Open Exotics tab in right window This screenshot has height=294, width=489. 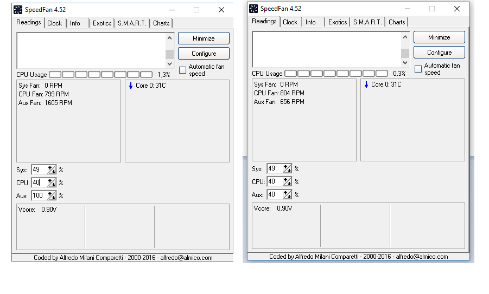pos(338,22)
